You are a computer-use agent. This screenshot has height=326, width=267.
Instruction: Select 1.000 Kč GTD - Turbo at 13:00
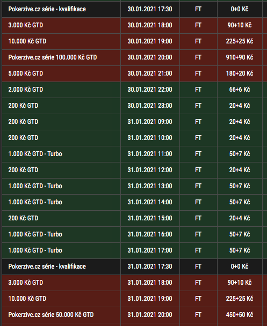tap(132, 186)
